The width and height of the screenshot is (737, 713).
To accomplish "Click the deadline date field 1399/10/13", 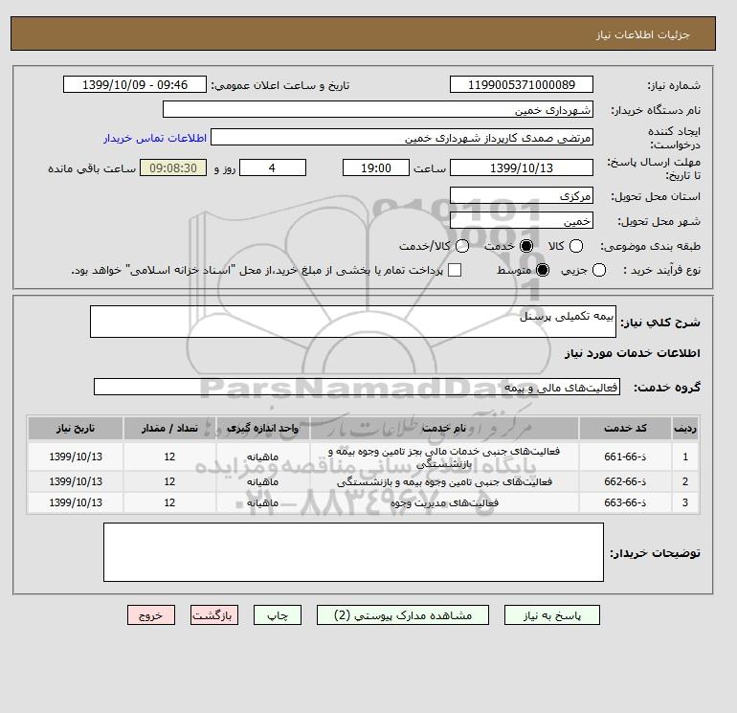I will [522, 167].
